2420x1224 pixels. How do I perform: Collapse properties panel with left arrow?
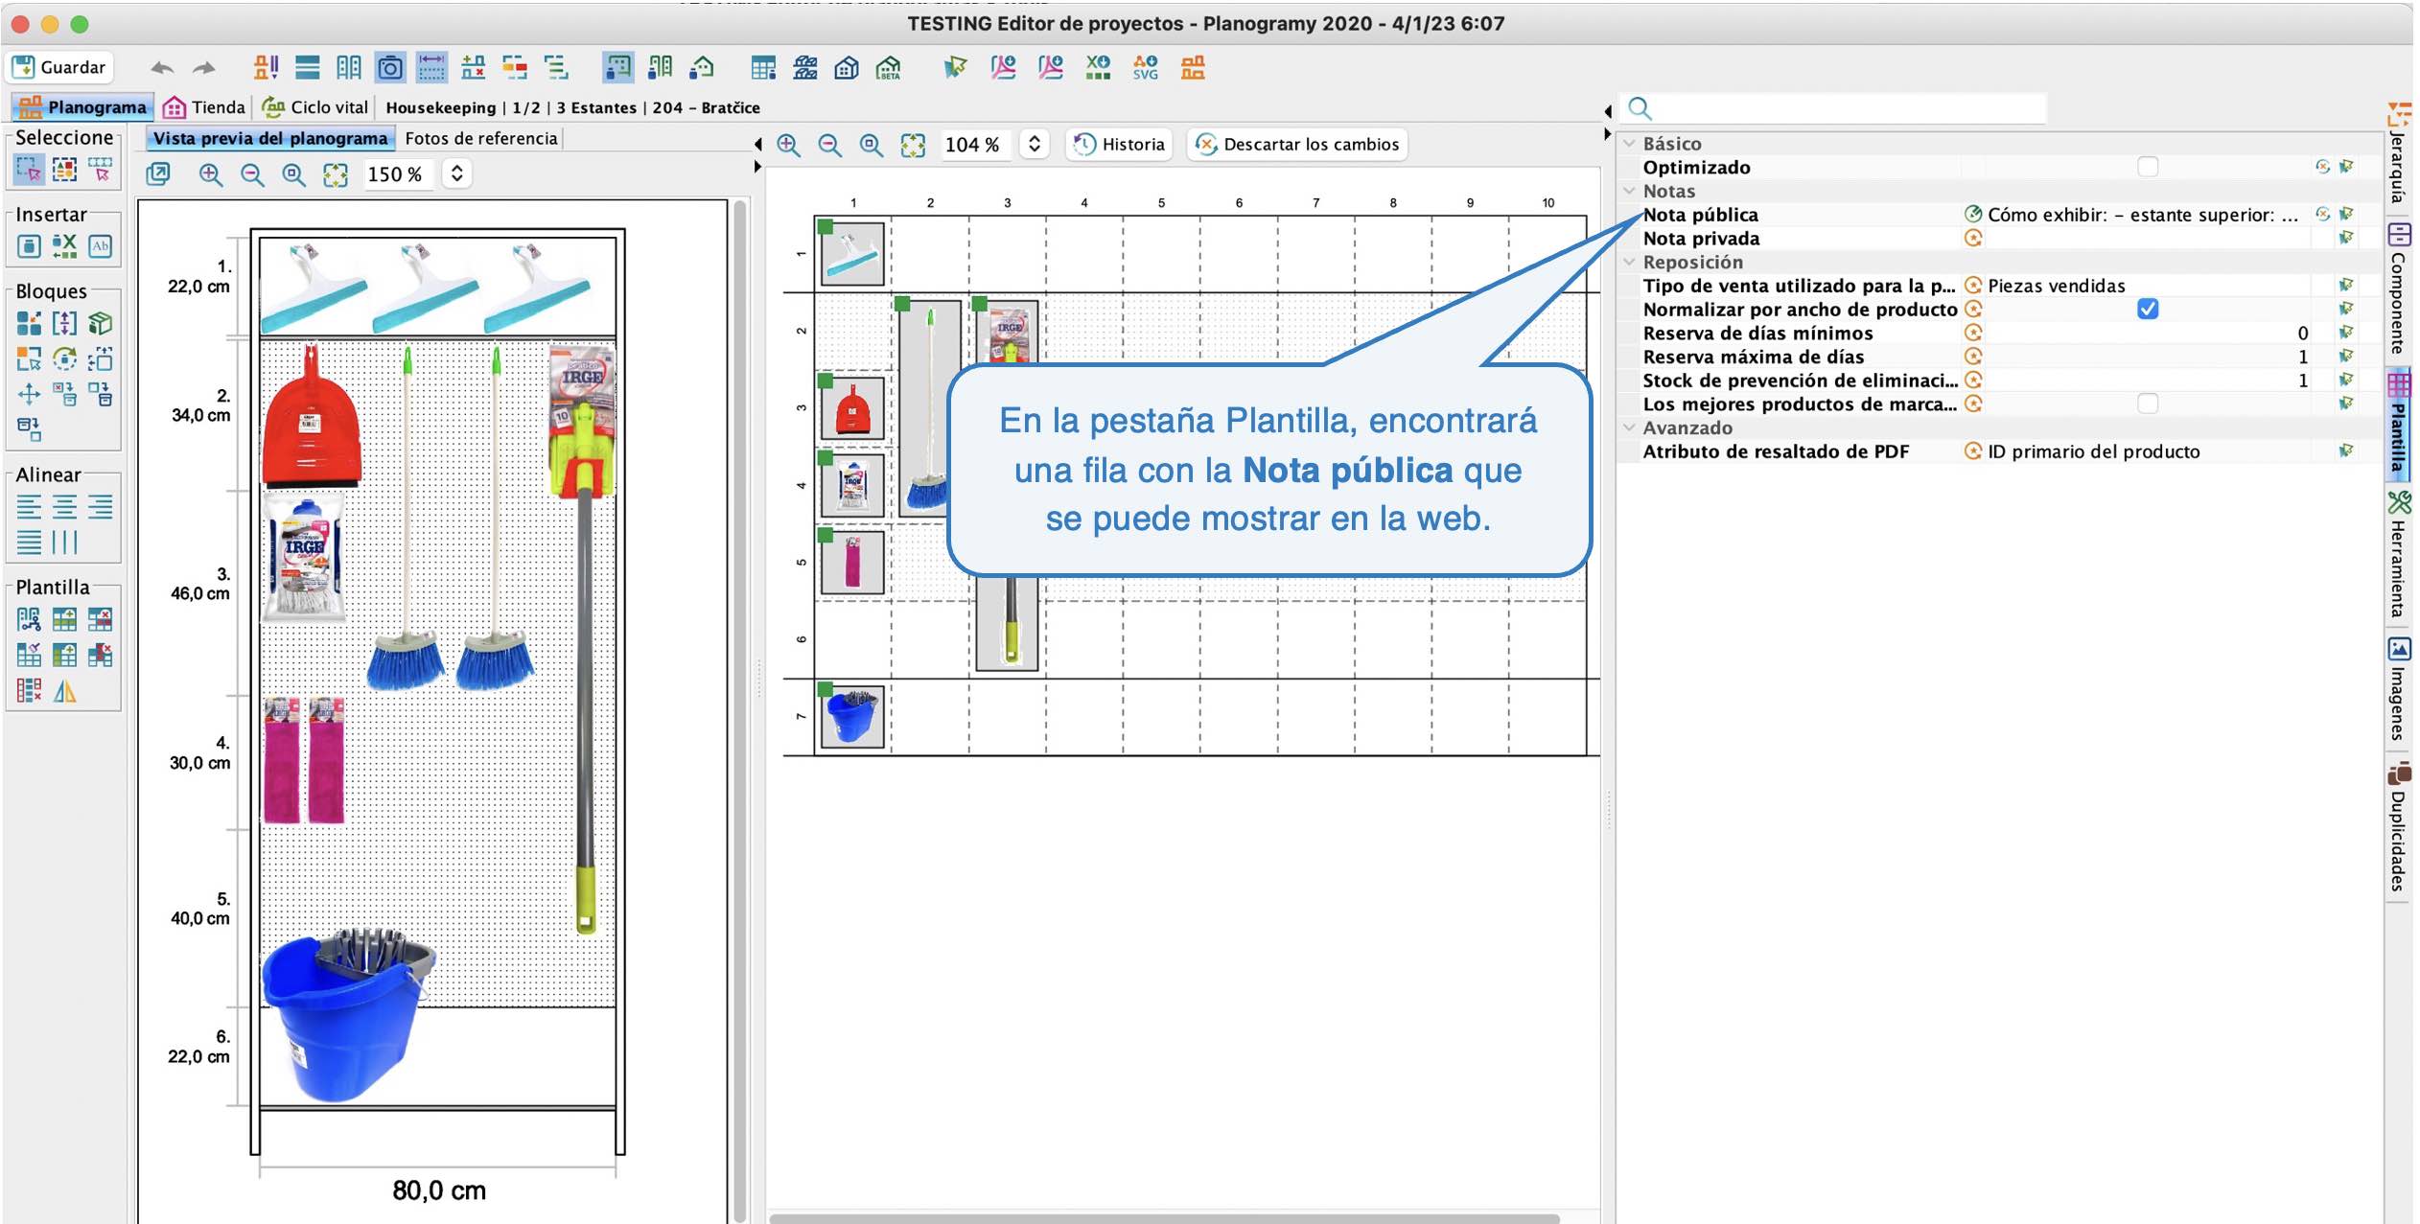point(1608,111)
